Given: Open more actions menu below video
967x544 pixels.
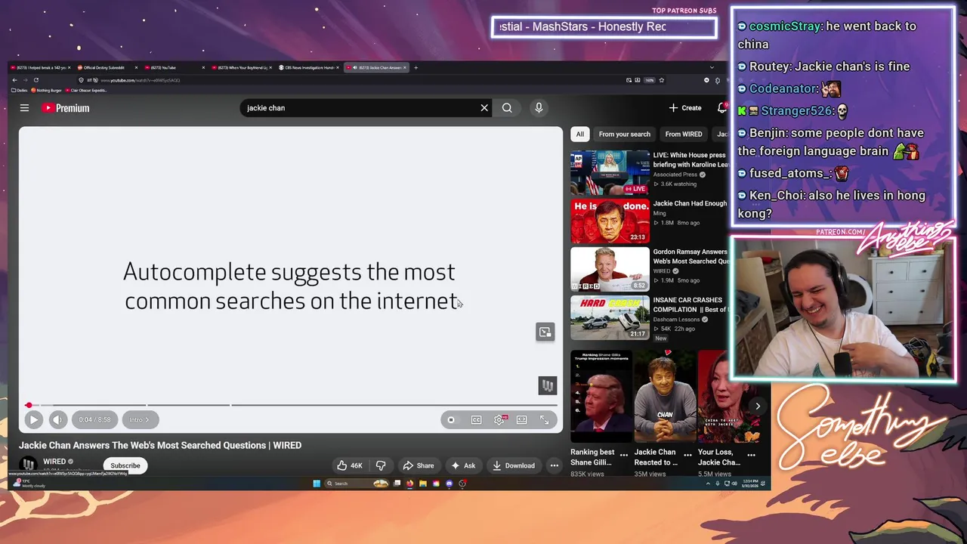Looking at the screenshot, I should pos(554,465).
